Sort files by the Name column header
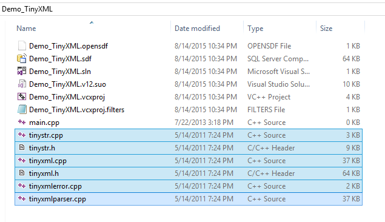Viewport: 385px width, 222px height. (x=26, y=29)
